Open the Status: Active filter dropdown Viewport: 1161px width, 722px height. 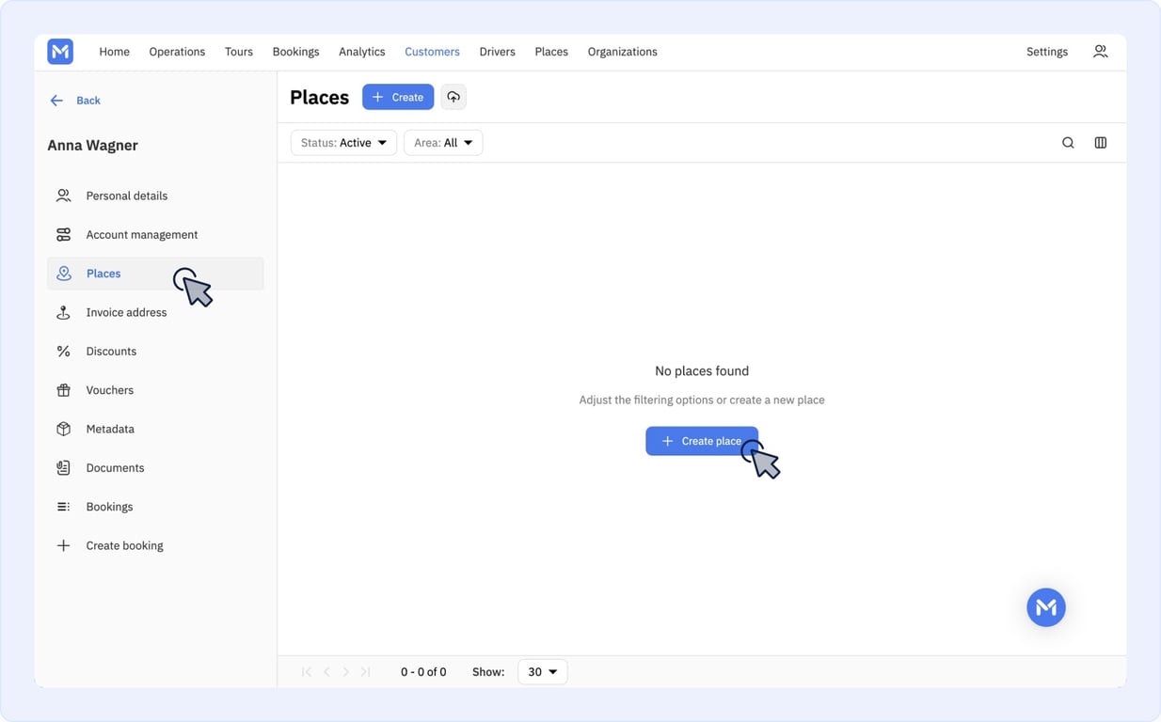[x=343, y=143]
